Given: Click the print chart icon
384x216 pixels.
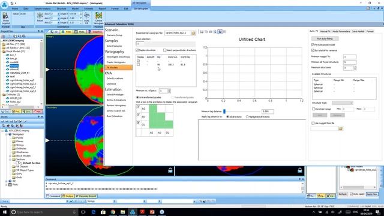Looking at the screenshot, I should [x=211, y=32].
